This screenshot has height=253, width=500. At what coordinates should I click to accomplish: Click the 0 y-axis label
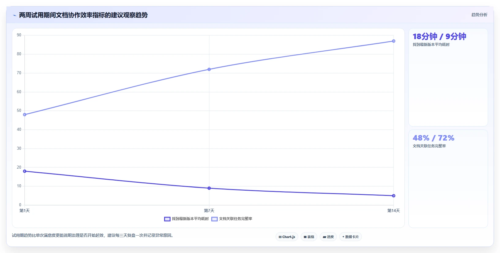20,205
